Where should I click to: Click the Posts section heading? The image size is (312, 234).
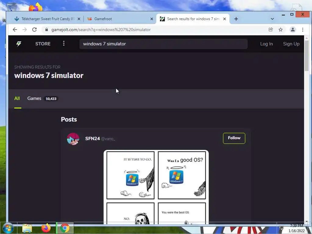coord(69,119)
